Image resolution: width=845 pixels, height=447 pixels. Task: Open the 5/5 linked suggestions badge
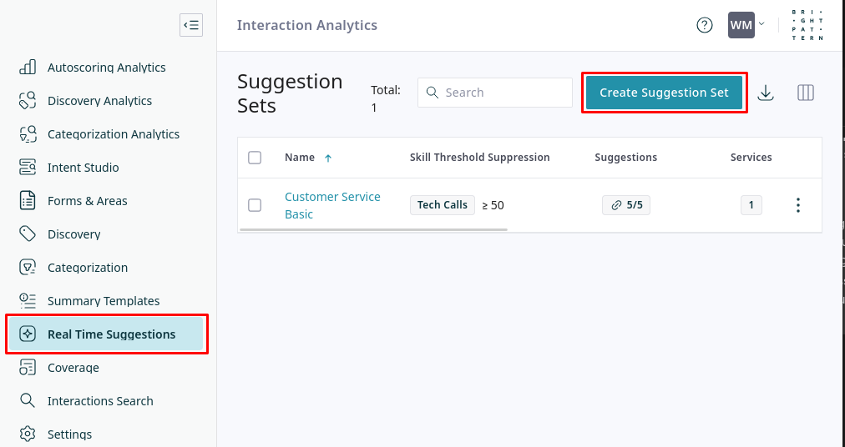tap(626, 205)
